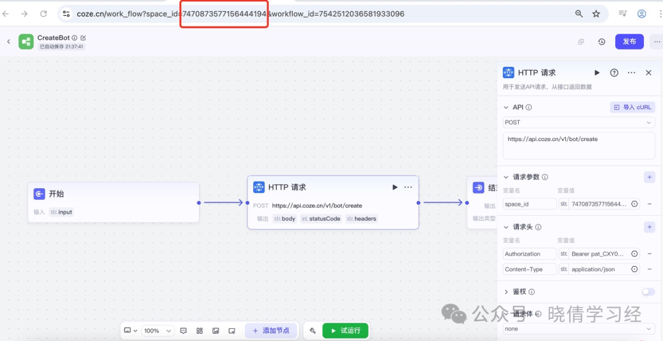The width and height of the screenshot is (663, 341).
Task: Bookmark this page with the star icon
Action: point(596,14)
